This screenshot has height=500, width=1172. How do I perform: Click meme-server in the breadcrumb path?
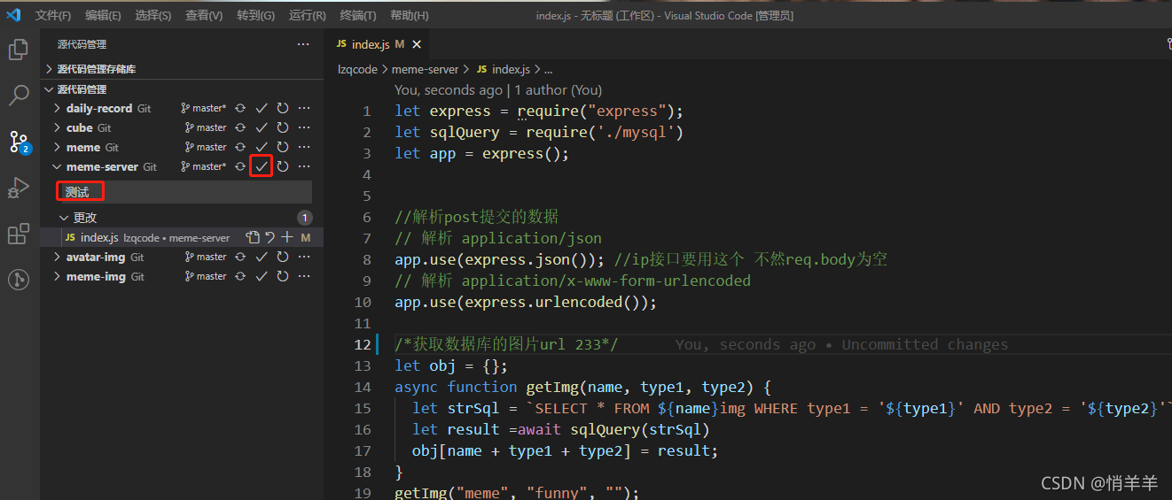[x=425, y=69]
